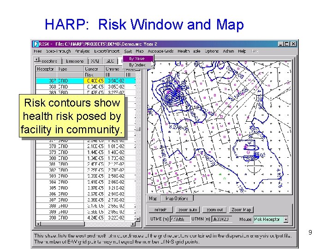Image resolution: width=332 pixels, height=249 pixels.
Task: Open the Admin menu
Action: pos(228,51)
